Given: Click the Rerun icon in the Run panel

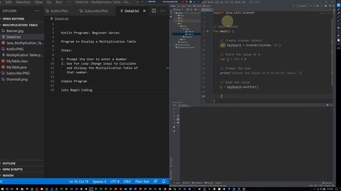Looking at the screenshot, I should tap(174, 109).
